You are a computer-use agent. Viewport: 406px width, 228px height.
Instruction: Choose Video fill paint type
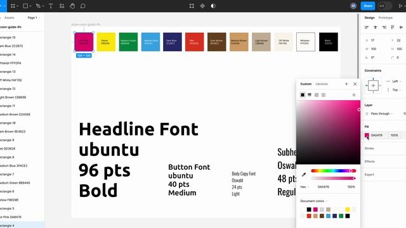[x=324, y=95]
